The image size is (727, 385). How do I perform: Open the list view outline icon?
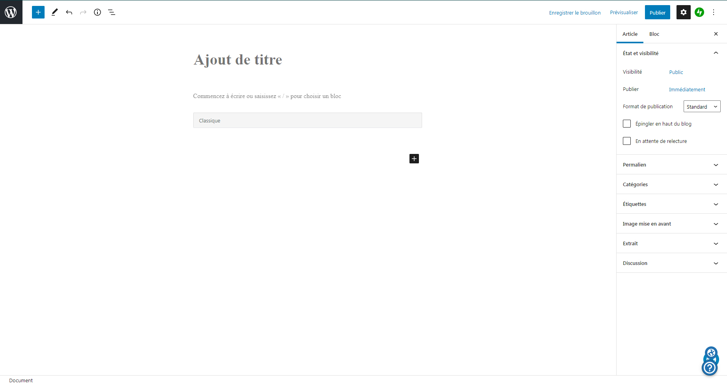coord(112,12)
